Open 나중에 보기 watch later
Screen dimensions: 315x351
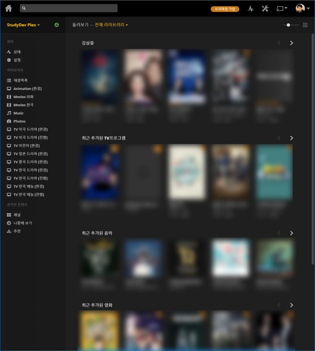pos(23,223)
